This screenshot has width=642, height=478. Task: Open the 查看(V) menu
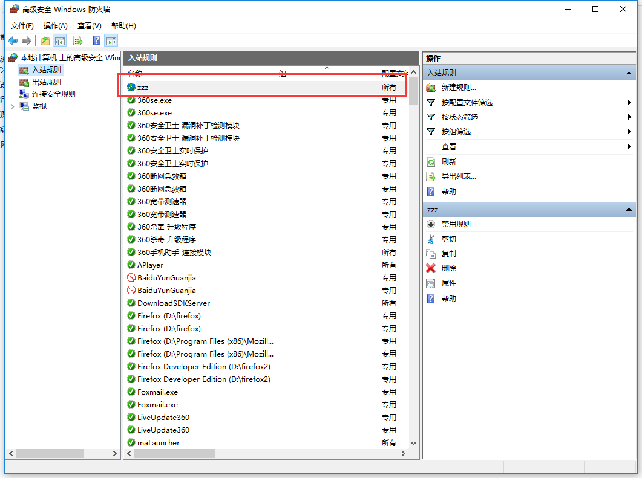[90, 26]
